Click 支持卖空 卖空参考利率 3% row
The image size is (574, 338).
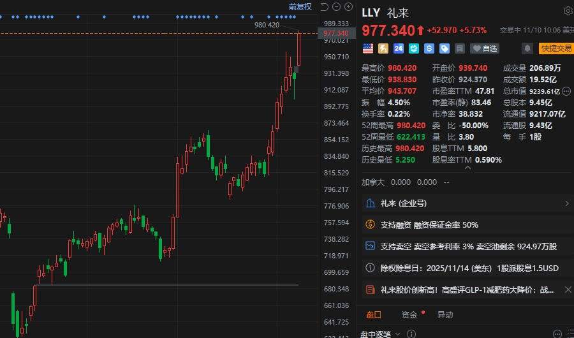[467, 246]
